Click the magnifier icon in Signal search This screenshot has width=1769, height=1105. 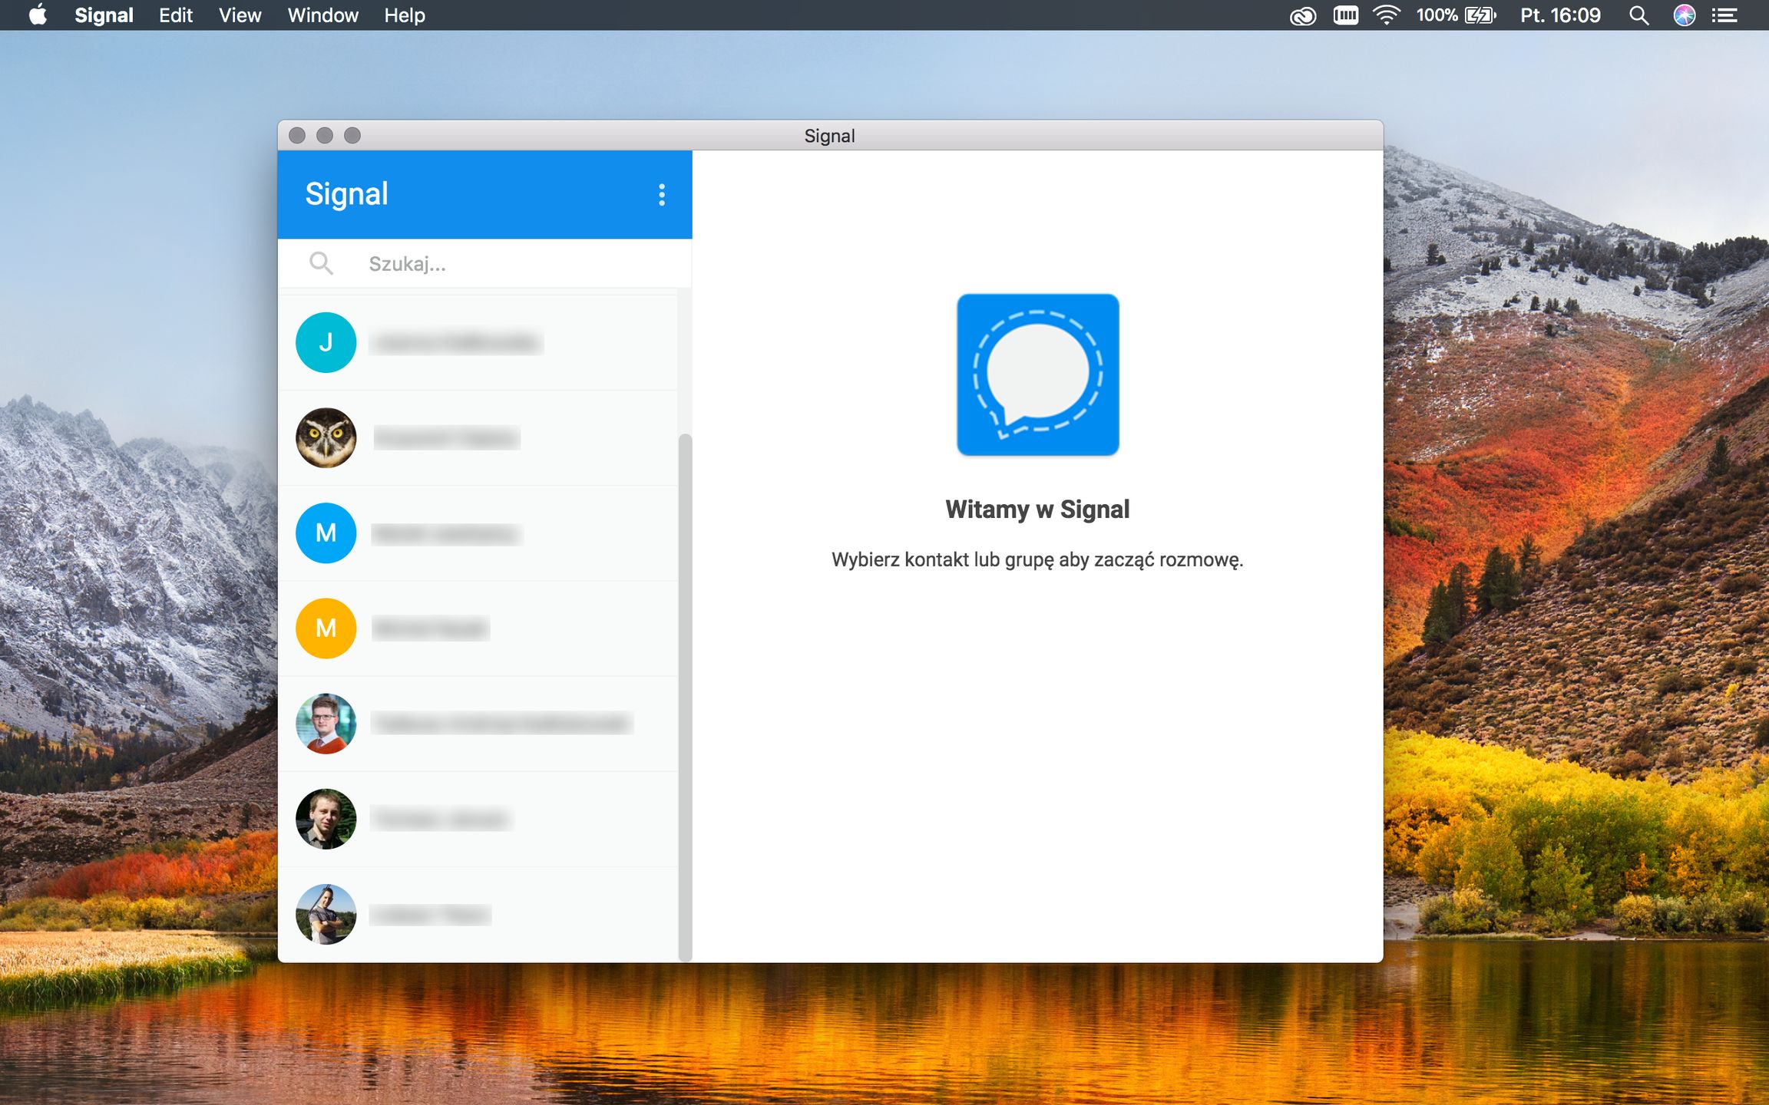[x=321, y=264]
